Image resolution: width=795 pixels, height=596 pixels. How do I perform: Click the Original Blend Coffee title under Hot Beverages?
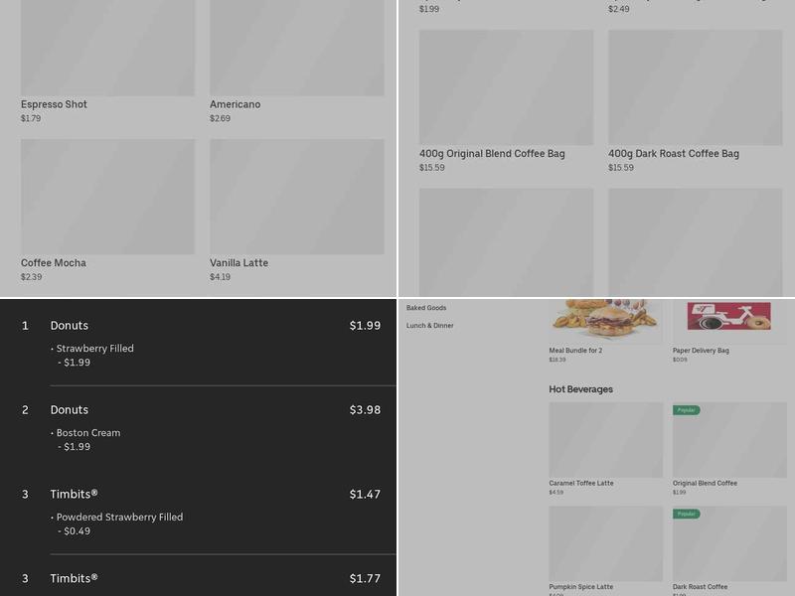click(x=705, y=484)
